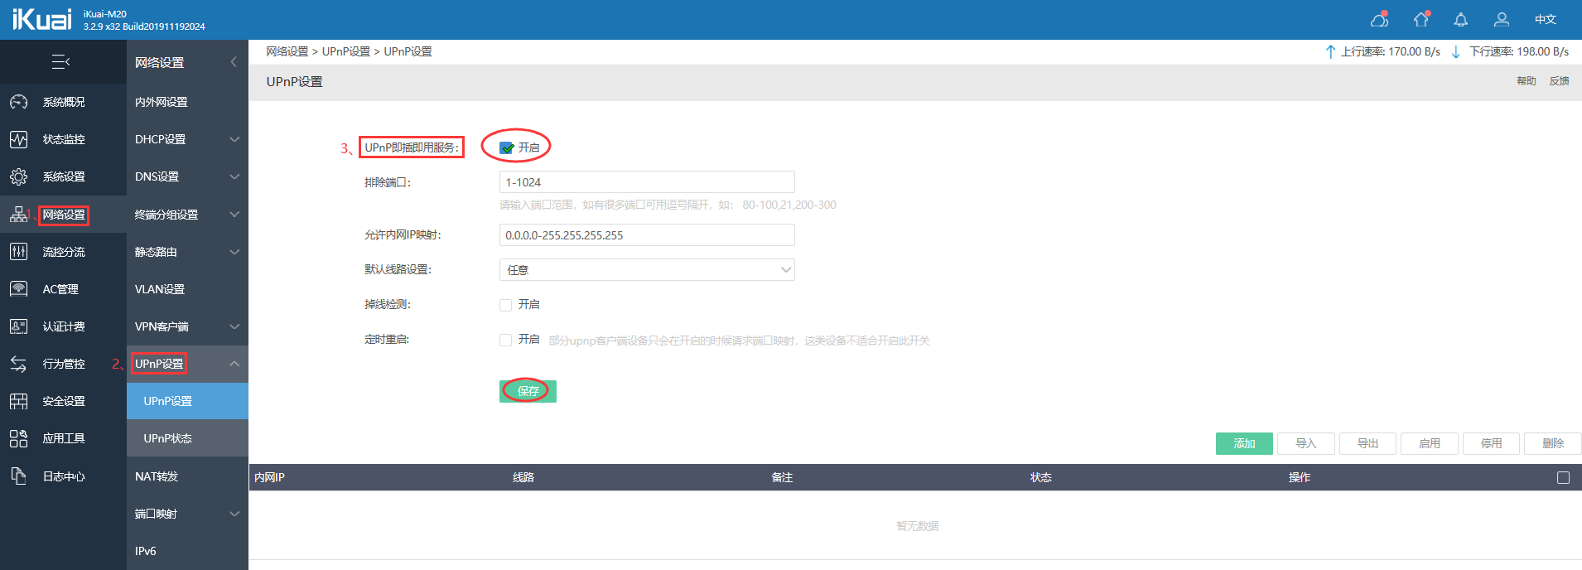The image size is (1582, 570).
Task: Click the green 保存 button
Action: click(528, 391)
